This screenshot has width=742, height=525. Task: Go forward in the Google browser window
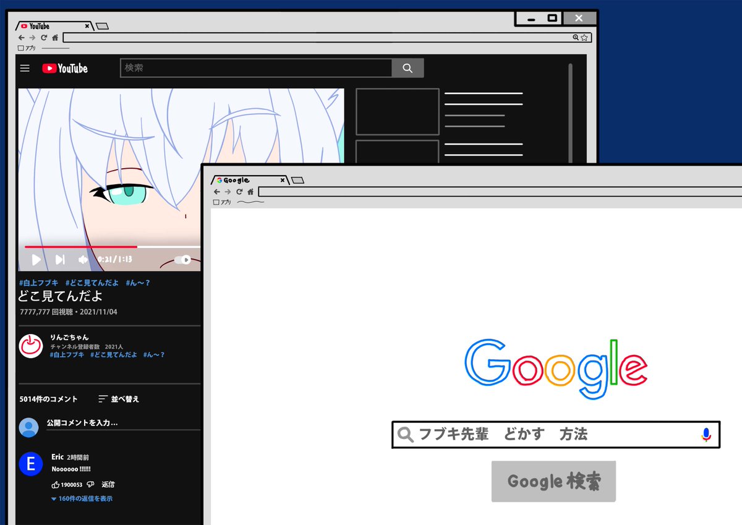coord(228,192)
